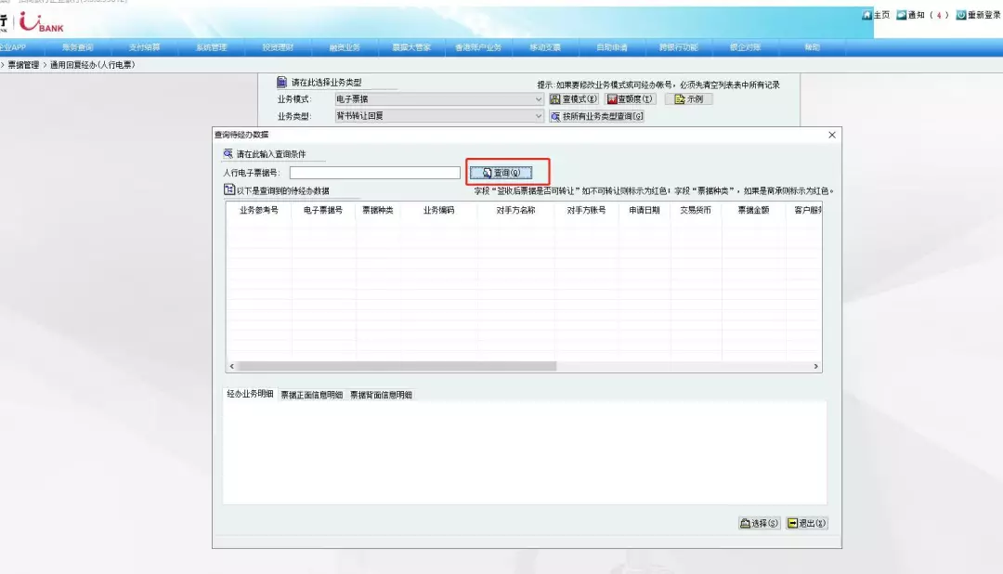Switch to 票据背面信息明细 tab
The image size is (1003, 574).
click(381, 395)
